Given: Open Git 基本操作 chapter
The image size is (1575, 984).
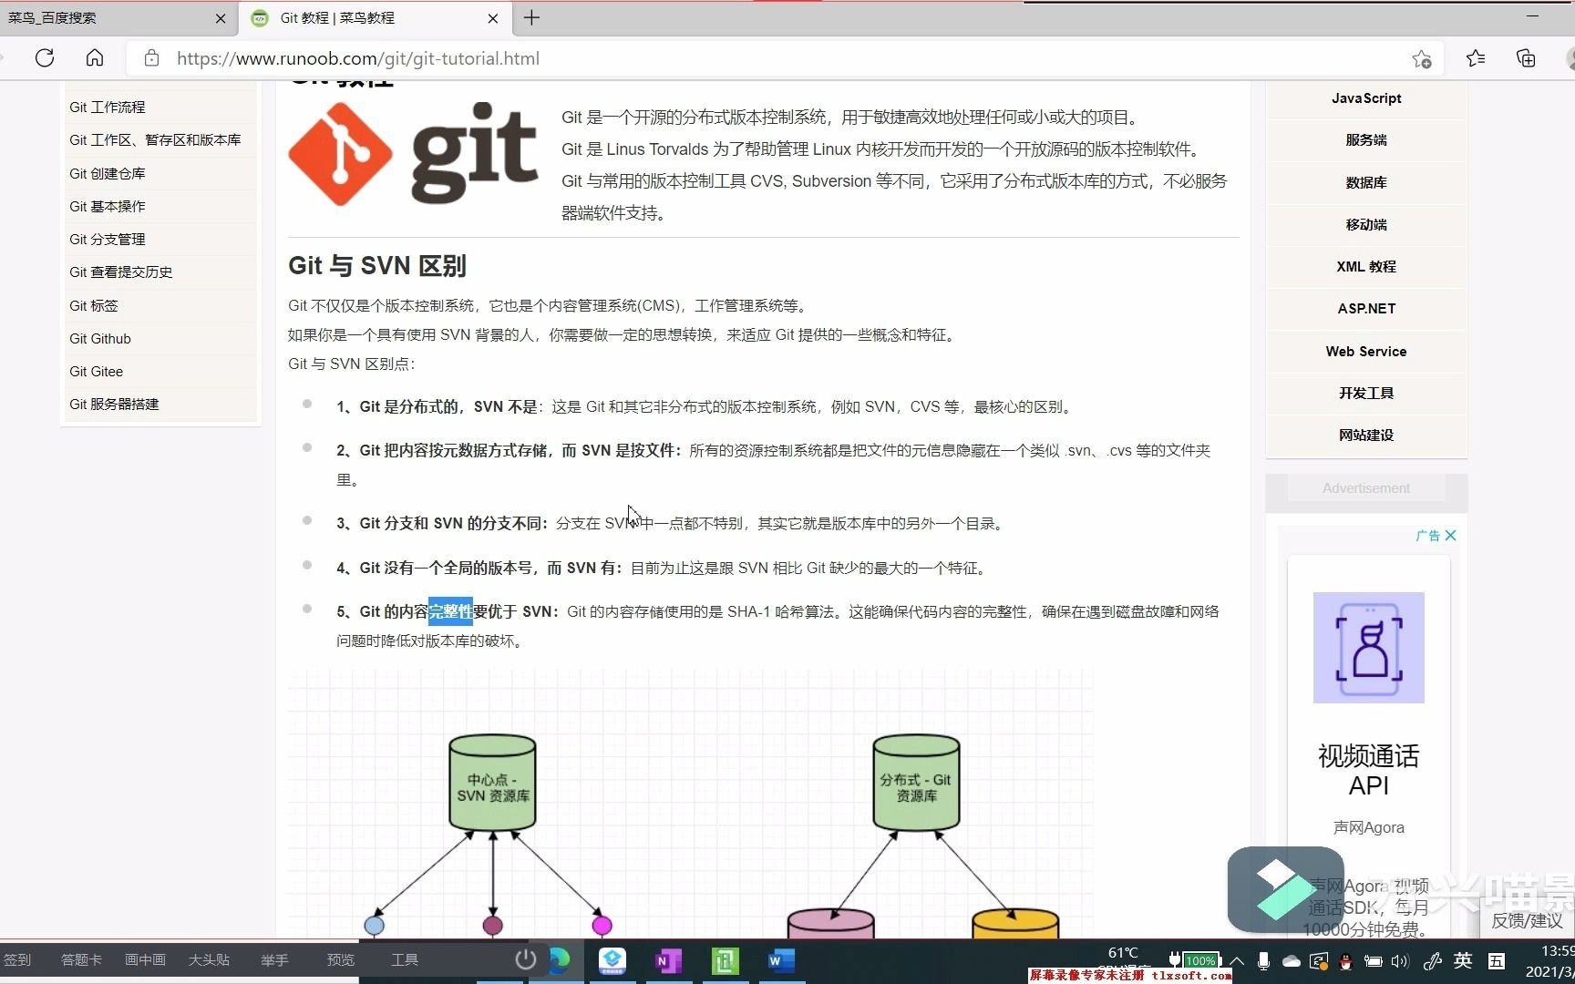Looking at the screenshot, I should pyautogui.click(x=108, y=206).
